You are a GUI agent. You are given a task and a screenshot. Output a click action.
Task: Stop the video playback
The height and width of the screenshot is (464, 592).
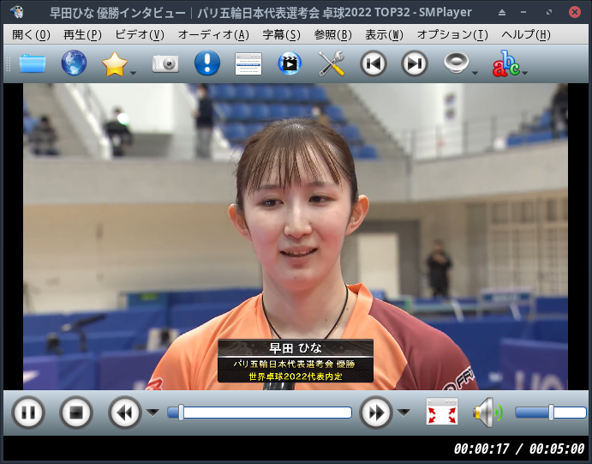click(x=76, y=413)
